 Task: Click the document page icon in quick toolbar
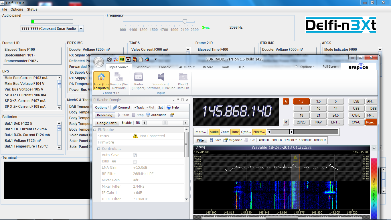[x=141, y=59]
